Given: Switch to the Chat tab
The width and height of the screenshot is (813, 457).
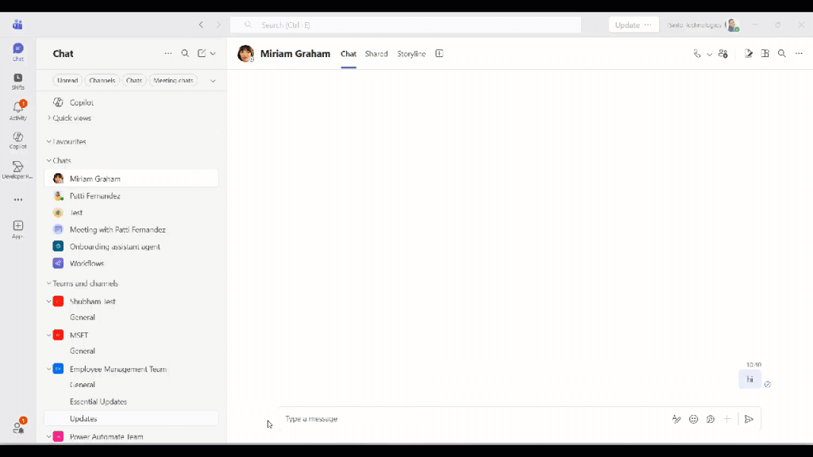Looking at the screenshot, I should click(x=349, y=54).
